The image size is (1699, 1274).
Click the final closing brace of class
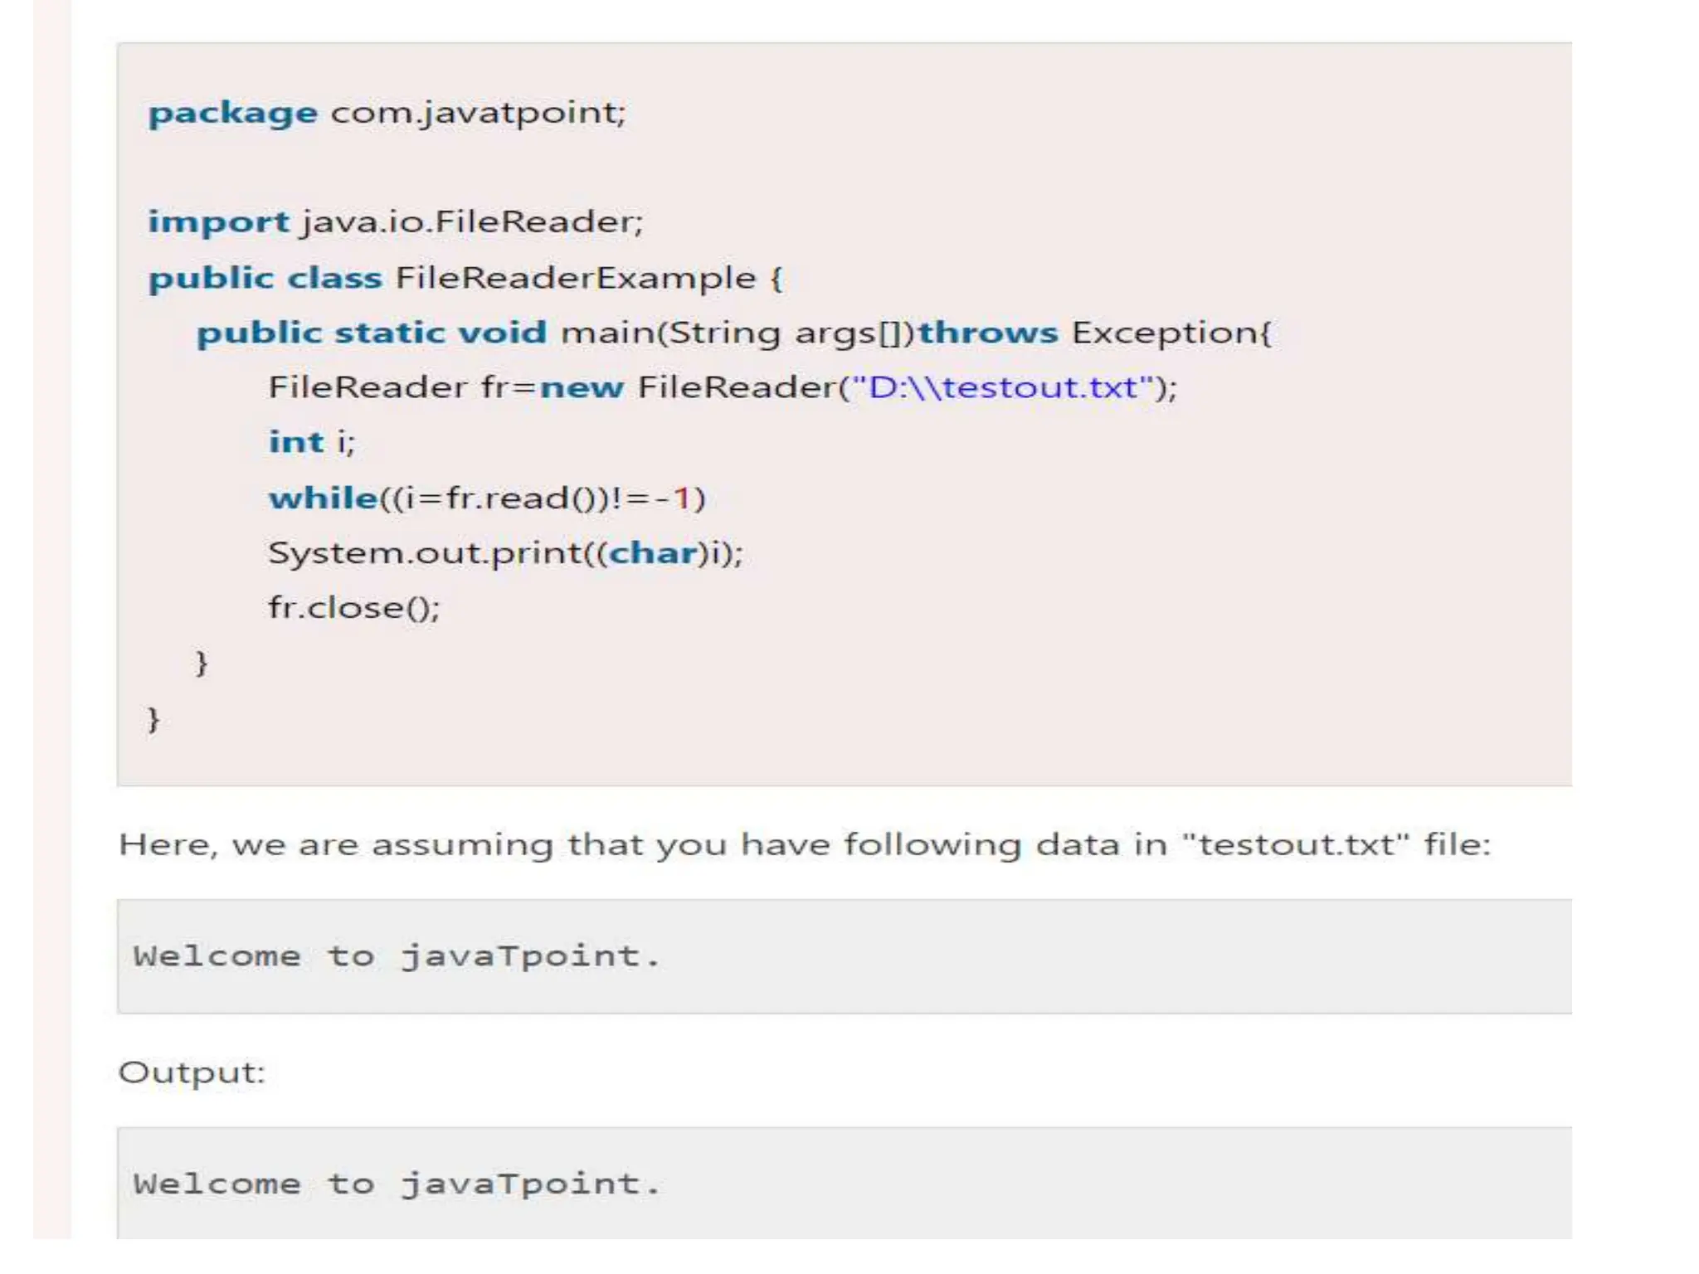point(153,718)
